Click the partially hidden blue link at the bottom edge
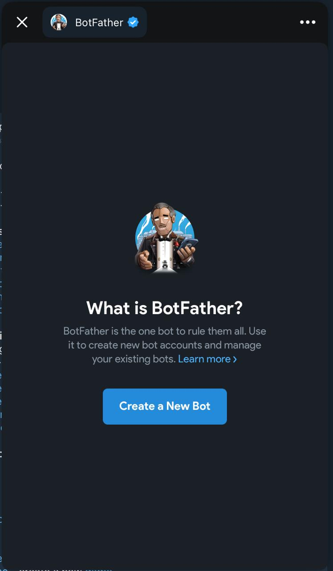The image size is (333, 571). click(x=98, y=569)
